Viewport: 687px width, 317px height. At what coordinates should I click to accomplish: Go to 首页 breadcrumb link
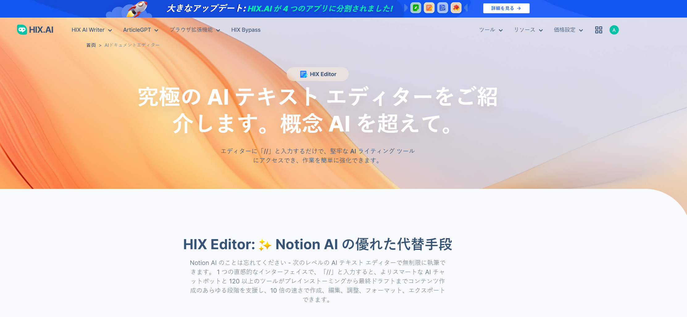pos(91,45)
